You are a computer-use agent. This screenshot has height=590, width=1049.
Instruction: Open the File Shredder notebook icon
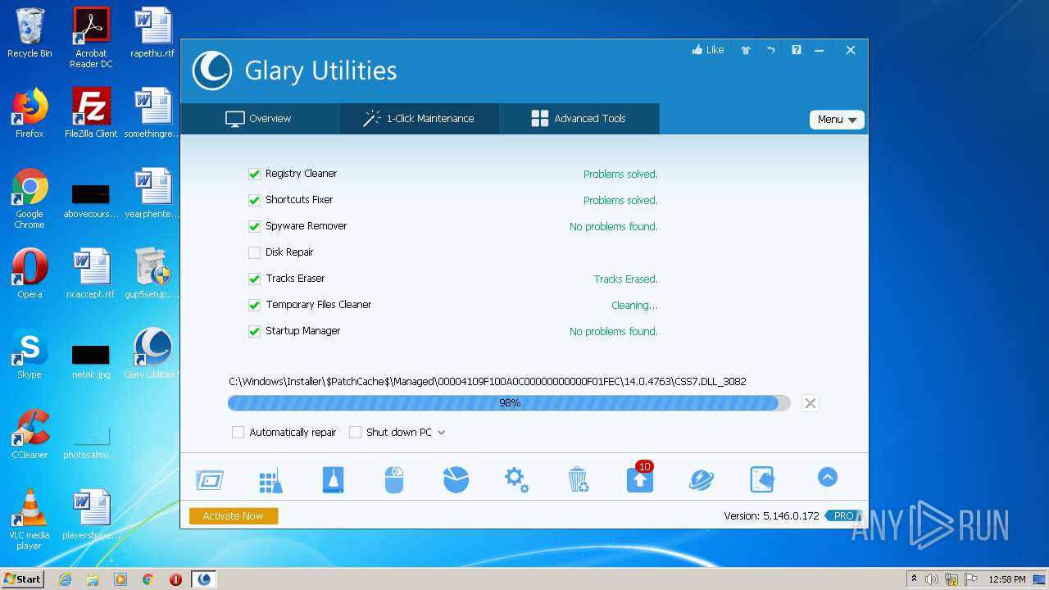(x=762, y=479)
